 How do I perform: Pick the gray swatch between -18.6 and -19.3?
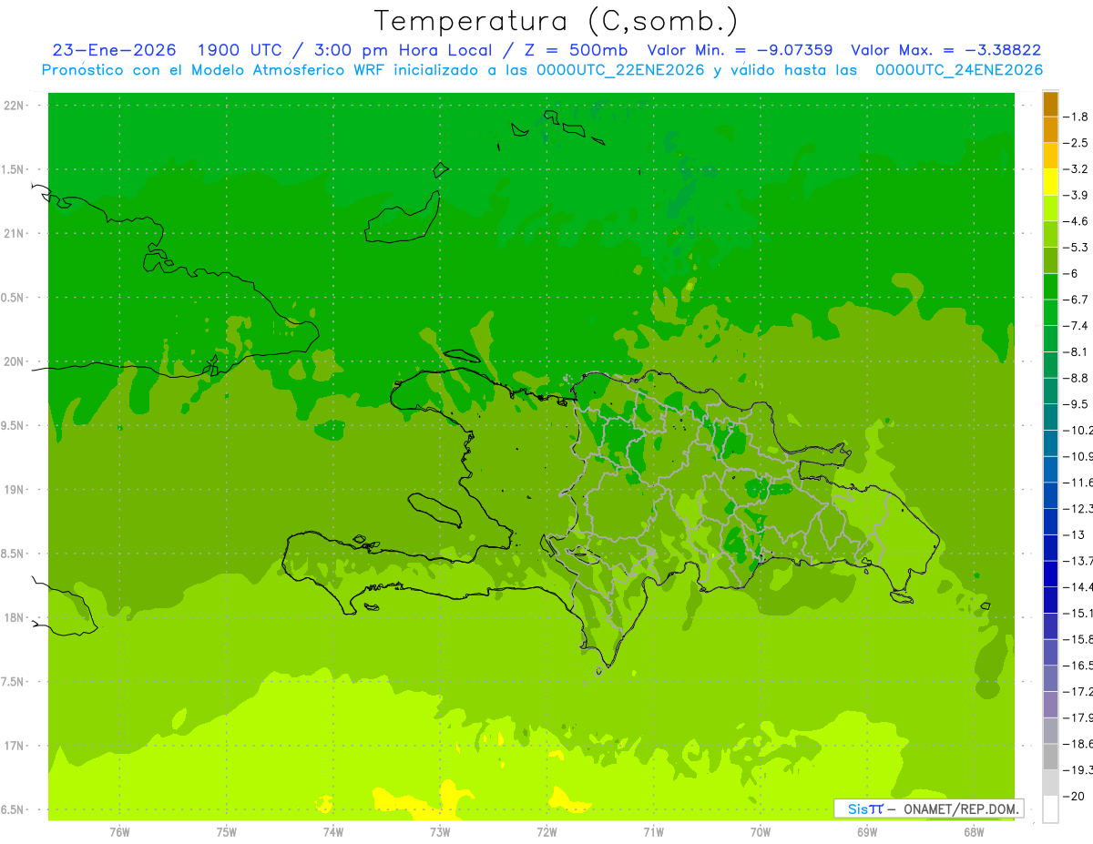1050,758
